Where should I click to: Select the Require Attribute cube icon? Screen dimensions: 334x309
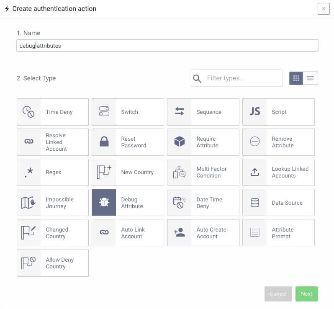(x=179, y=142)
